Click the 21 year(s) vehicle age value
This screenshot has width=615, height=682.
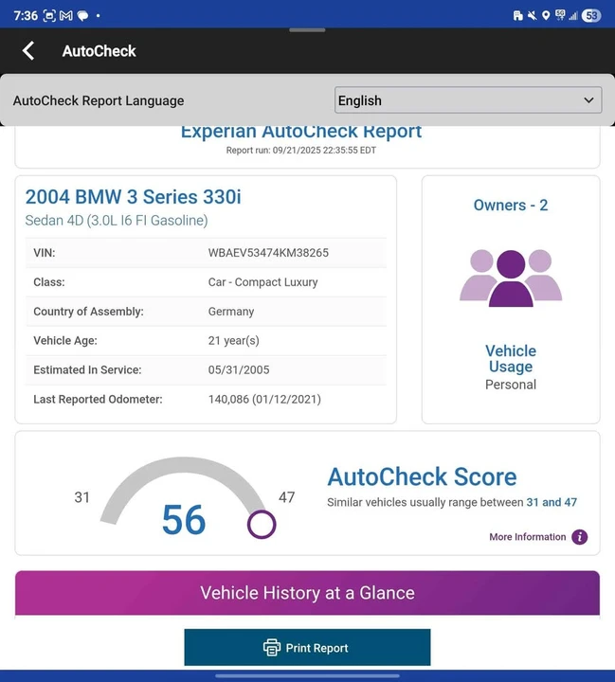point(234,341)
